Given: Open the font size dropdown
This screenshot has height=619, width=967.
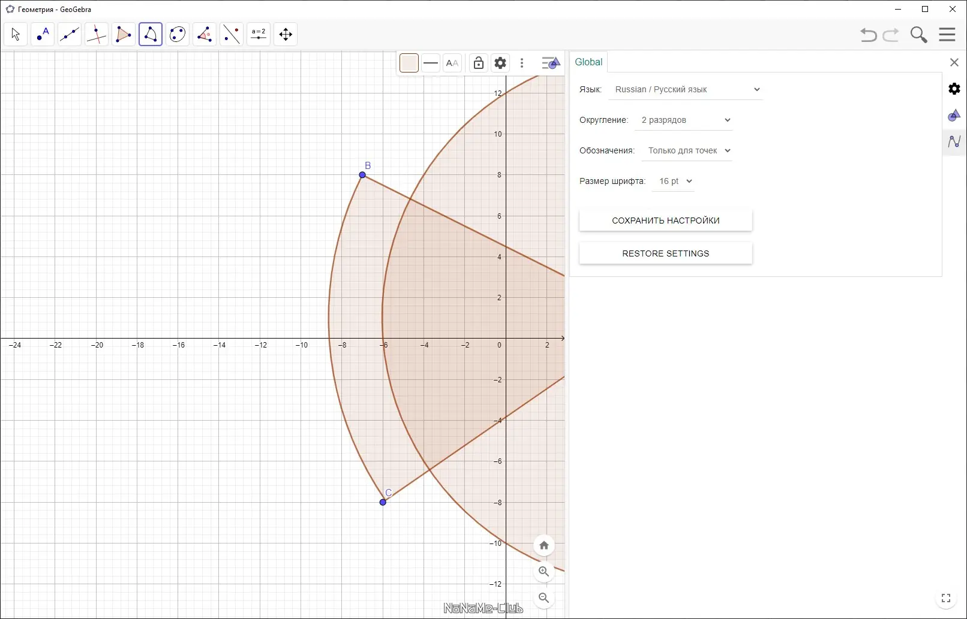Looking at the screenshot, I should coord(673,181).
